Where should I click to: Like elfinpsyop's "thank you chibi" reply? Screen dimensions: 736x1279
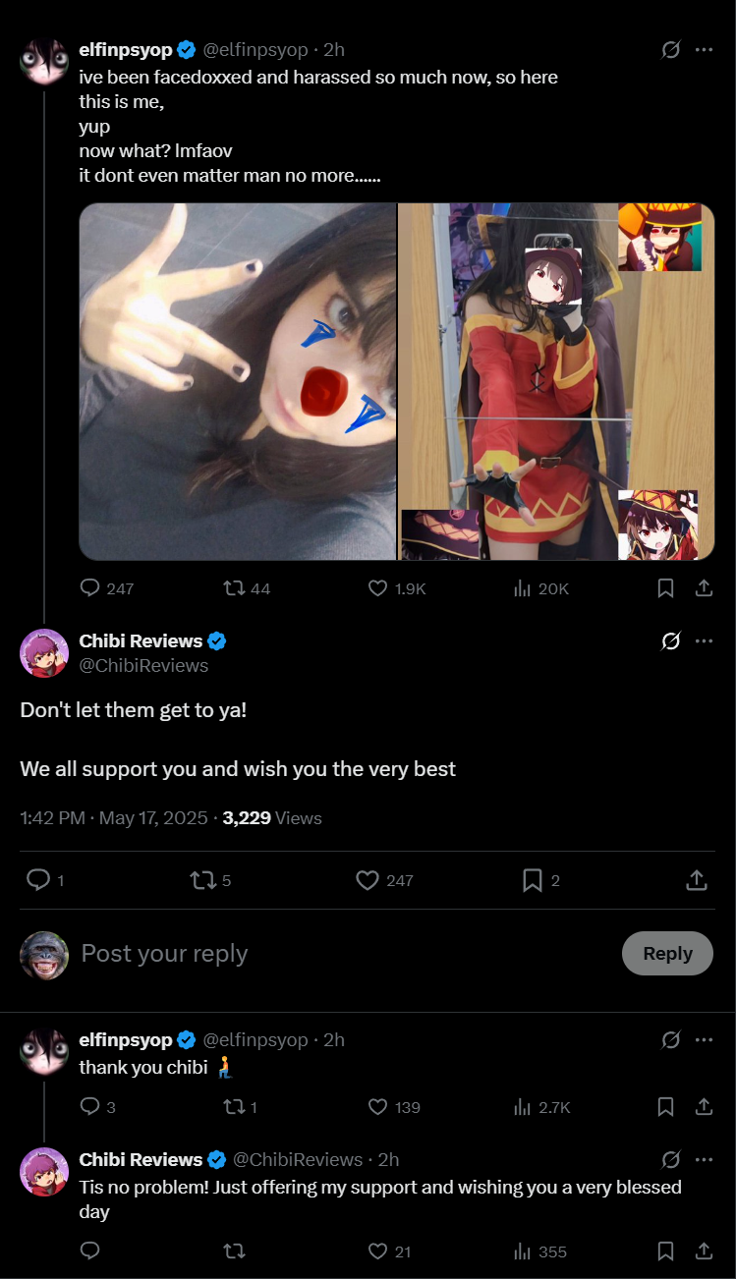click(x=377, y=1107)
